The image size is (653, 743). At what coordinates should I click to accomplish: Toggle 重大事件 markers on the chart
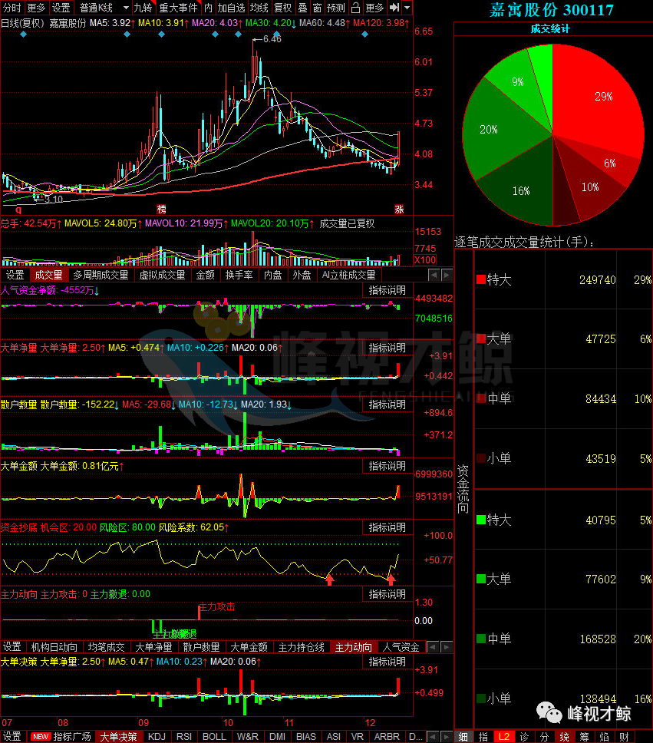tap(179, 8)
